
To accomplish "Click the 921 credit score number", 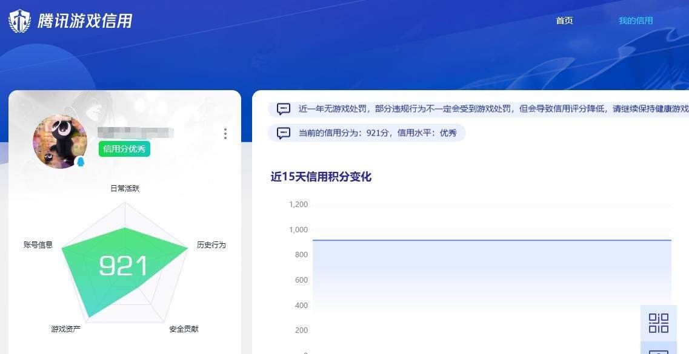I will pos(123,266).
